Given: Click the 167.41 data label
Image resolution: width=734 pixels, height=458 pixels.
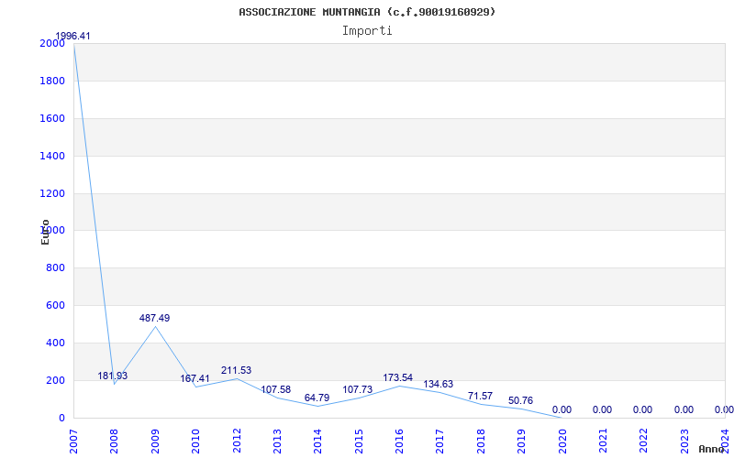Looking at the screenshot, I should tap(195, 378).
